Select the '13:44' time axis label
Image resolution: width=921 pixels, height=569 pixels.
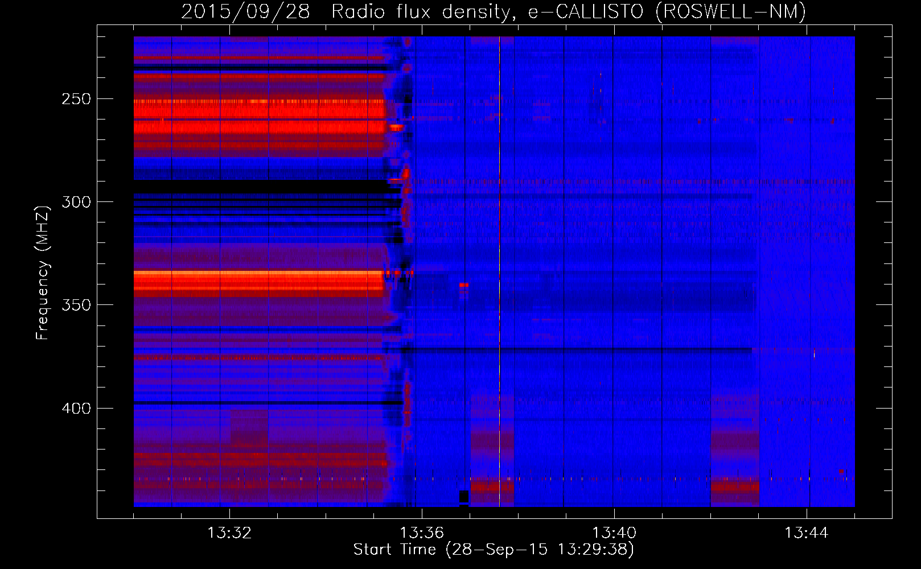pyautogui.click(x=807, y=533)
